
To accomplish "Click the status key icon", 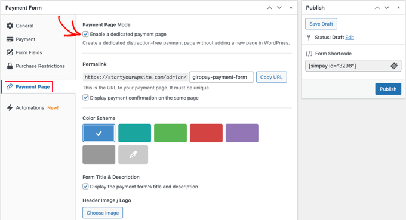I will tap(309, 38).
